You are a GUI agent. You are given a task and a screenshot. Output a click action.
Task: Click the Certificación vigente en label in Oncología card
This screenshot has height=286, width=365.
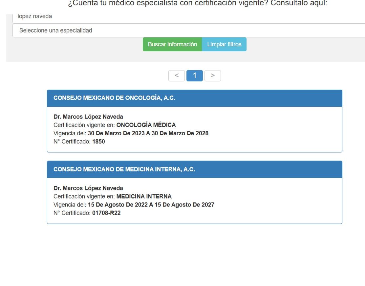coord(84,125)
